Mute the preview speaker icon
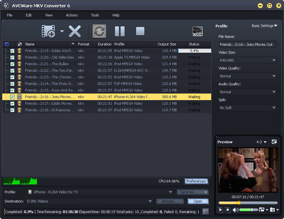This screenshot has height=219, width=284. coord(235,210)
